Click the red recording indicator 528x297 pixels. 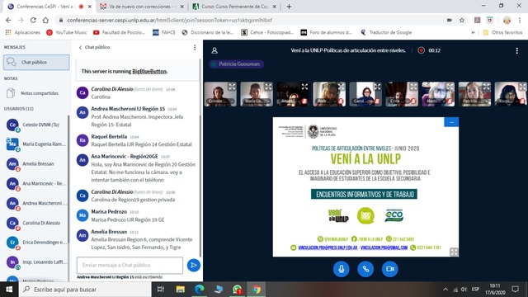(422, 50)
